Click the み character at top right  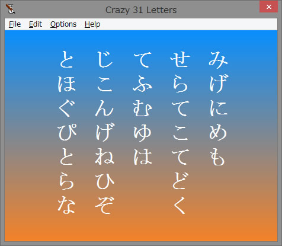[218, 60]
